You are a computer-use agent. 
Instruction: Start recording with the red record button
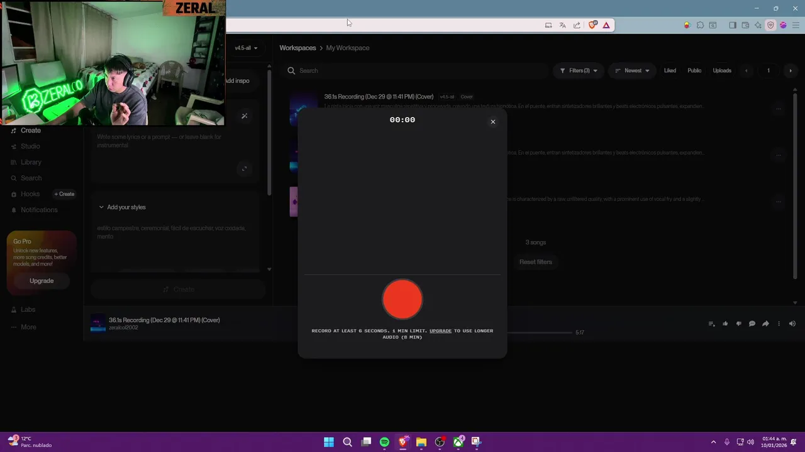tap(402, 299)
